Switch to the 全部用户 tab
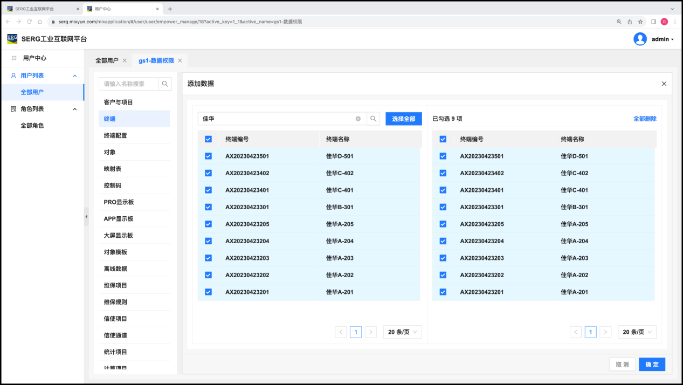This screenshot has width=683, height=385. tap(107, 60)
